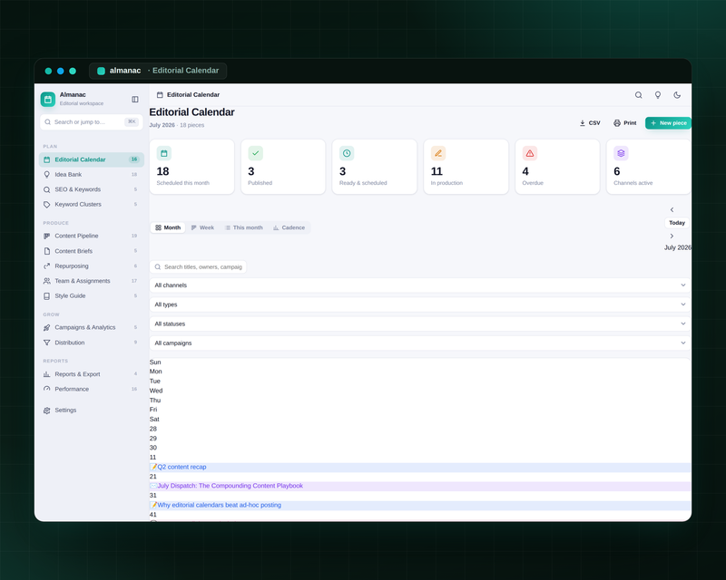Image resolution: width=726 pixels, height=580 pixels.
Task: Click the Search titles, owners, campaigns field
Action: (198, 266)
